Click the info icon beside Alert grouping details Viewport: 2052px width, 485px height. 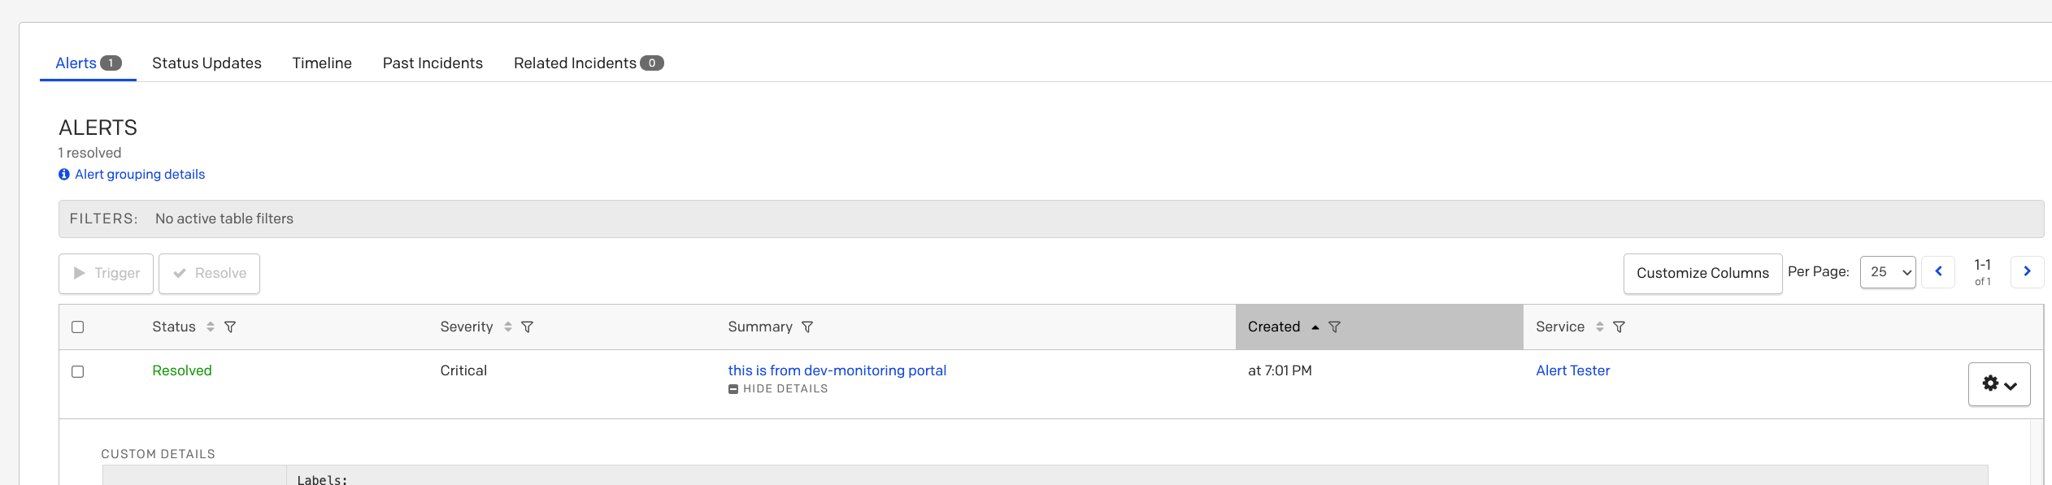click(65, 174)
